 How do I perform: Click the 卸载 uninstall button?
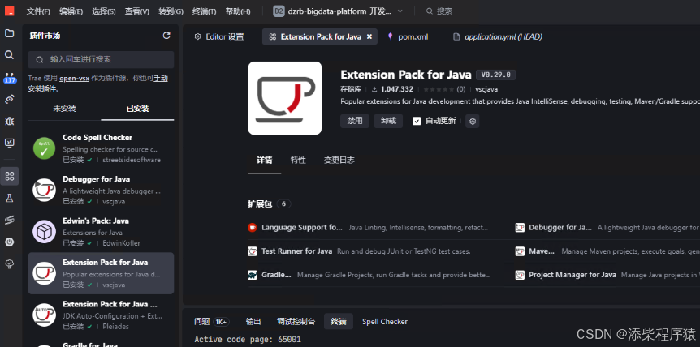coord(388,121)
